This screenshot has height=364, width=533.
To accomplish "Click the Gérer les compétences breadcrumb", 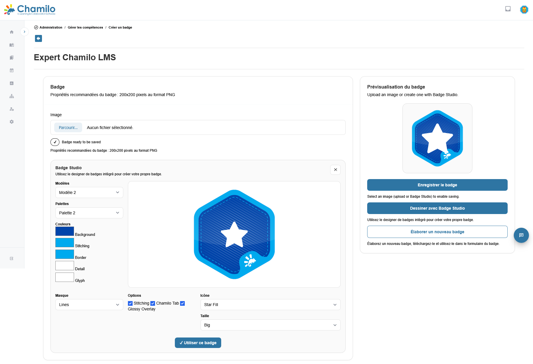I will click(85, 27).
